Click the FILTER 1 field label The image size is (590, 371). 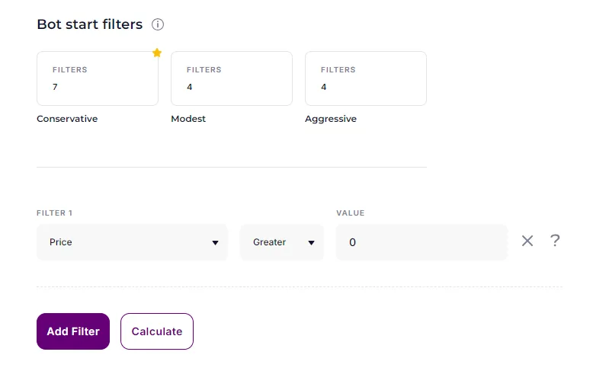(54, 213)
